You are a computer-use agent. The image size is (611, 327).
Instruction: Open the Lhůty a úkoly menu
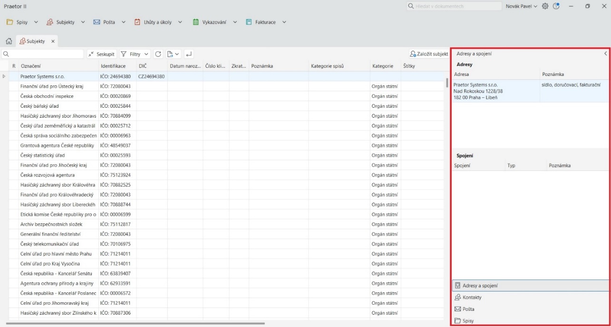point(157,22)
